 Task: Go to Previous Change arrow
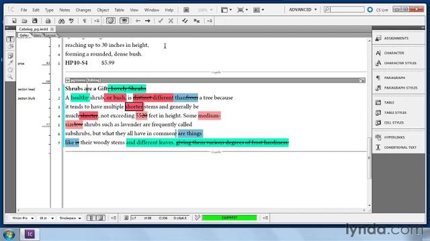[x=138, y=21]
